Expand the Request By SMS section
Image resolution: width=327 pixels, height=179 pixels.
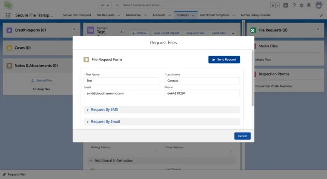coord(162,110)
